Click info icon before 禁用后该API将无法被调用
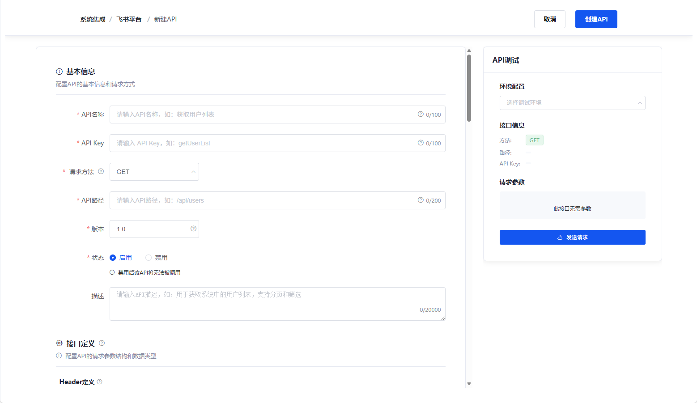697x403 pixels. [112, 272]
